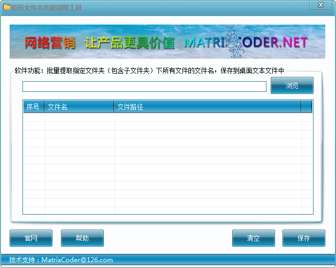Click the 文件路径 column header
Image resolution: width=336 pixels, height=268 pixels.
[208, 107]
